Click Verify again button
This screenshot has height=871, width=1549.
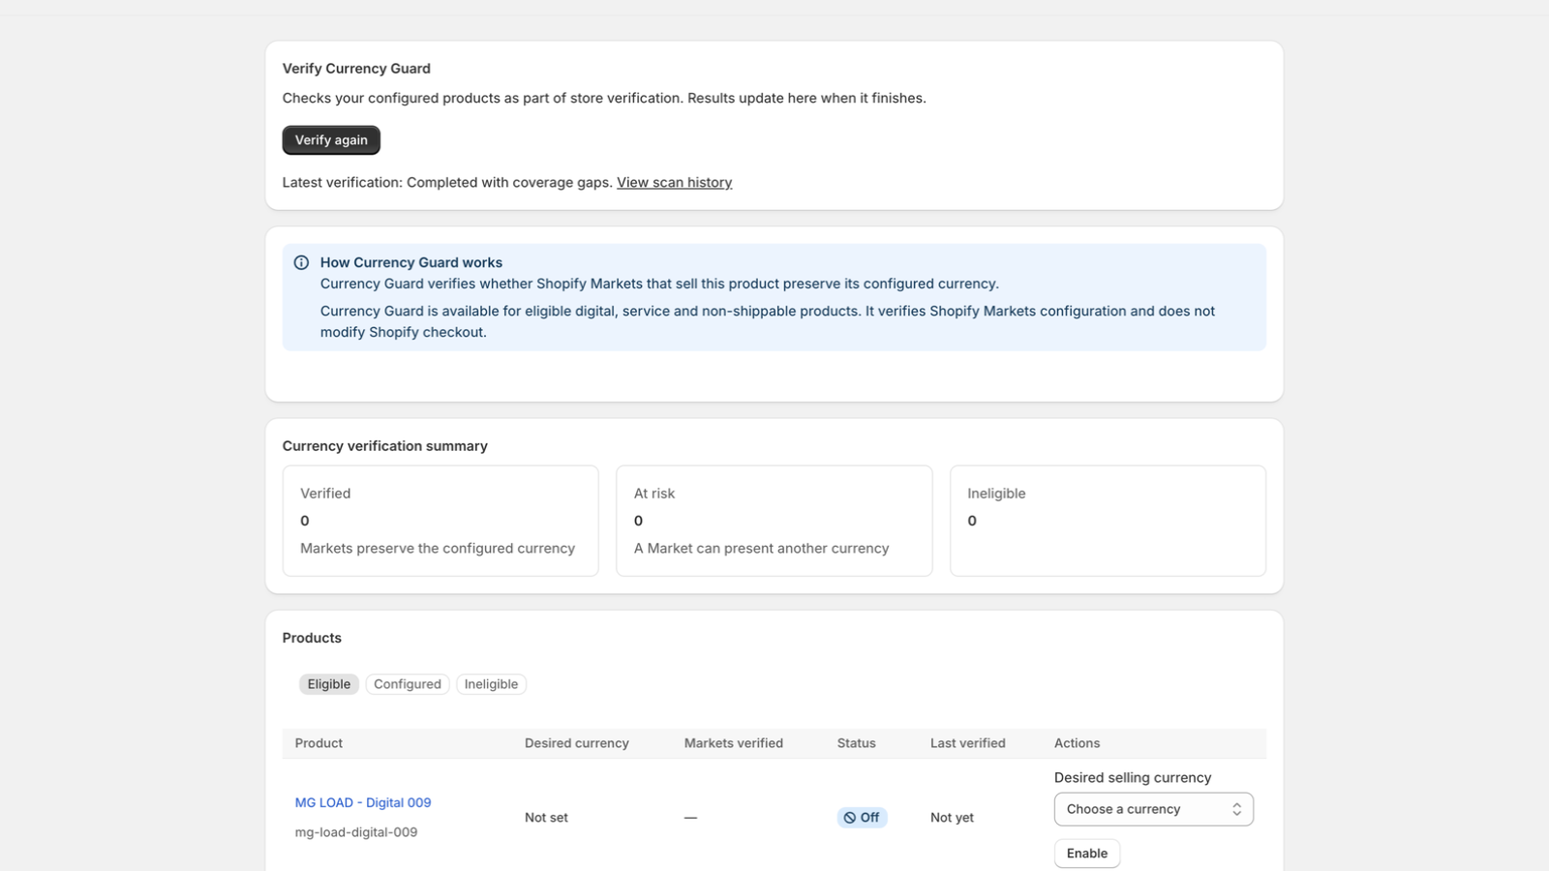click(331, 140)
